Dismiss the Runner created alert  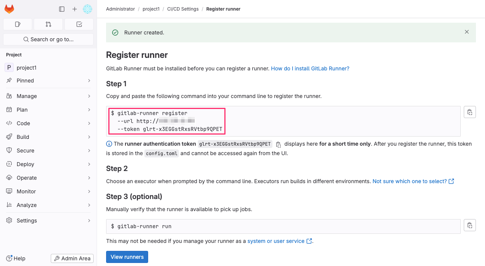pos(467,32)
